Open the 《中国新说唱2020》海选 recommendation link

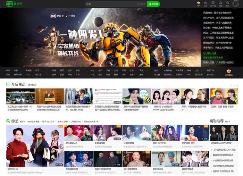[224, 150]
